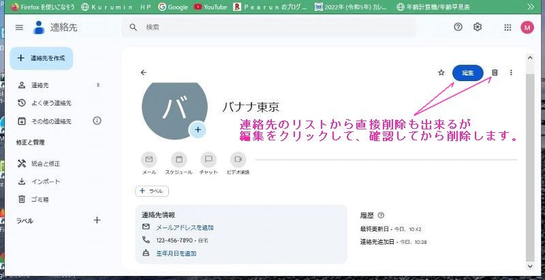545x280 pixels.
Task: Click the help icon beside 履歴
Action: (x=381, y=215)
